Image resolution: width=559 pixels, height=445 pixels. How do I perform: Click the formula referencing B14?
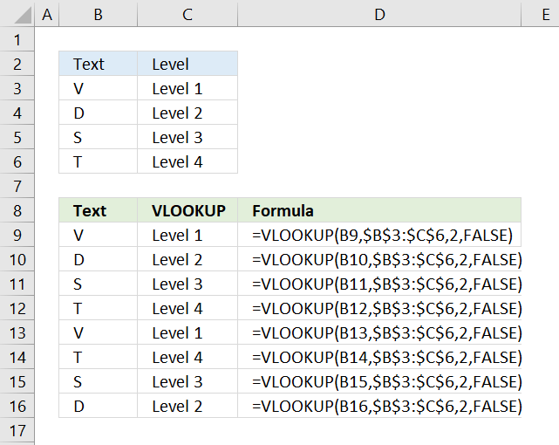click(x=379, y=357)
